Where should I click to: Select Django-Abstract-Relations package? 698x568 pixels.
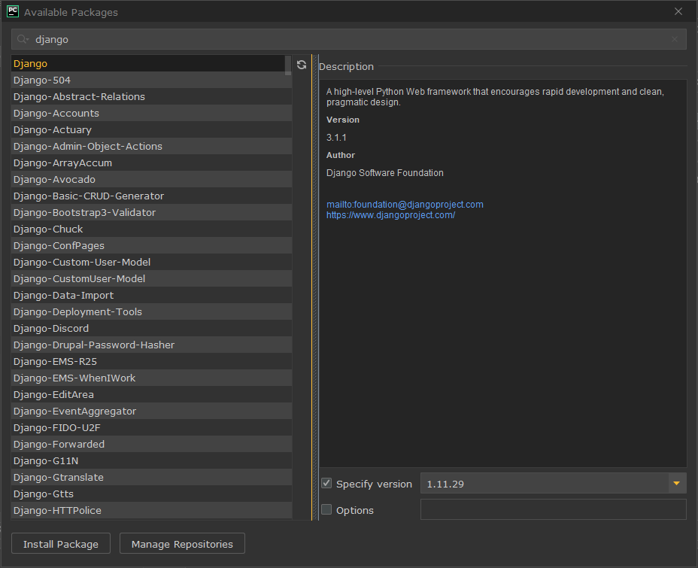click(151, 96)
